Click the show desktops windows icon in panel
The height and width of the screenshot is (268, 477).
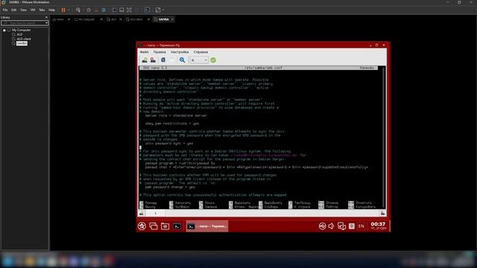tap(154, 226)
